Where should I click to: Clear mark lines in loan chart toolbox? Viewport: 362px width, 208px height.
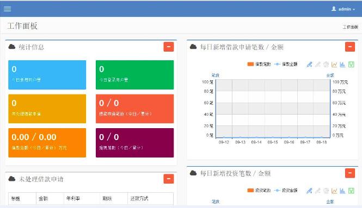click(x=326, y=65)
